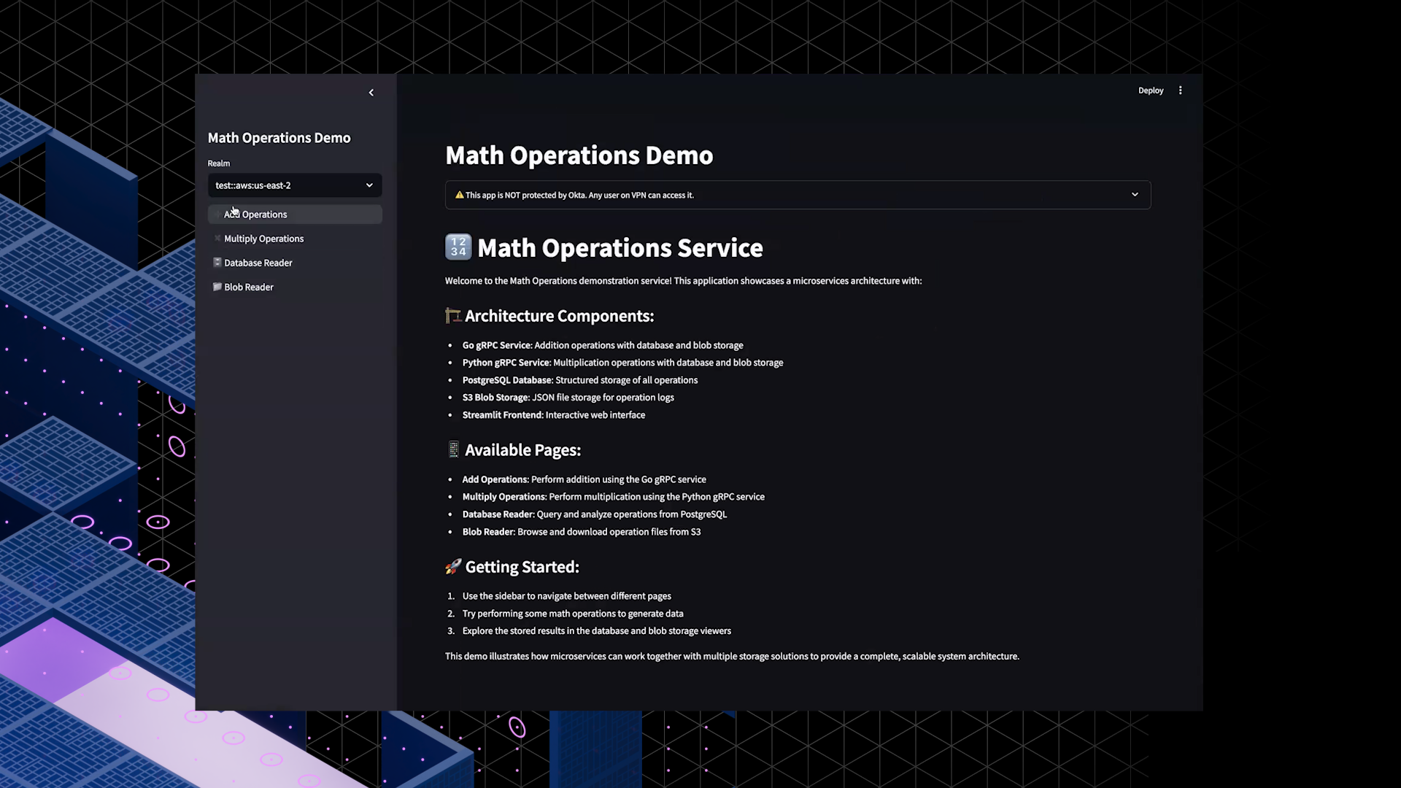Click the Getting Started heading
1401x788 pixels.
coord(522,567)
